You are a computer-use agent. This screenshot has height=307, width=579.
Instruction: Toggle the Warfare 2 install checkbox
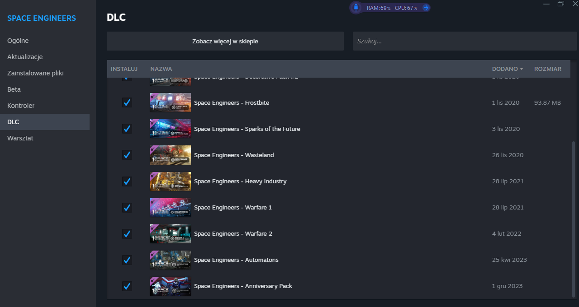[127, 233]
